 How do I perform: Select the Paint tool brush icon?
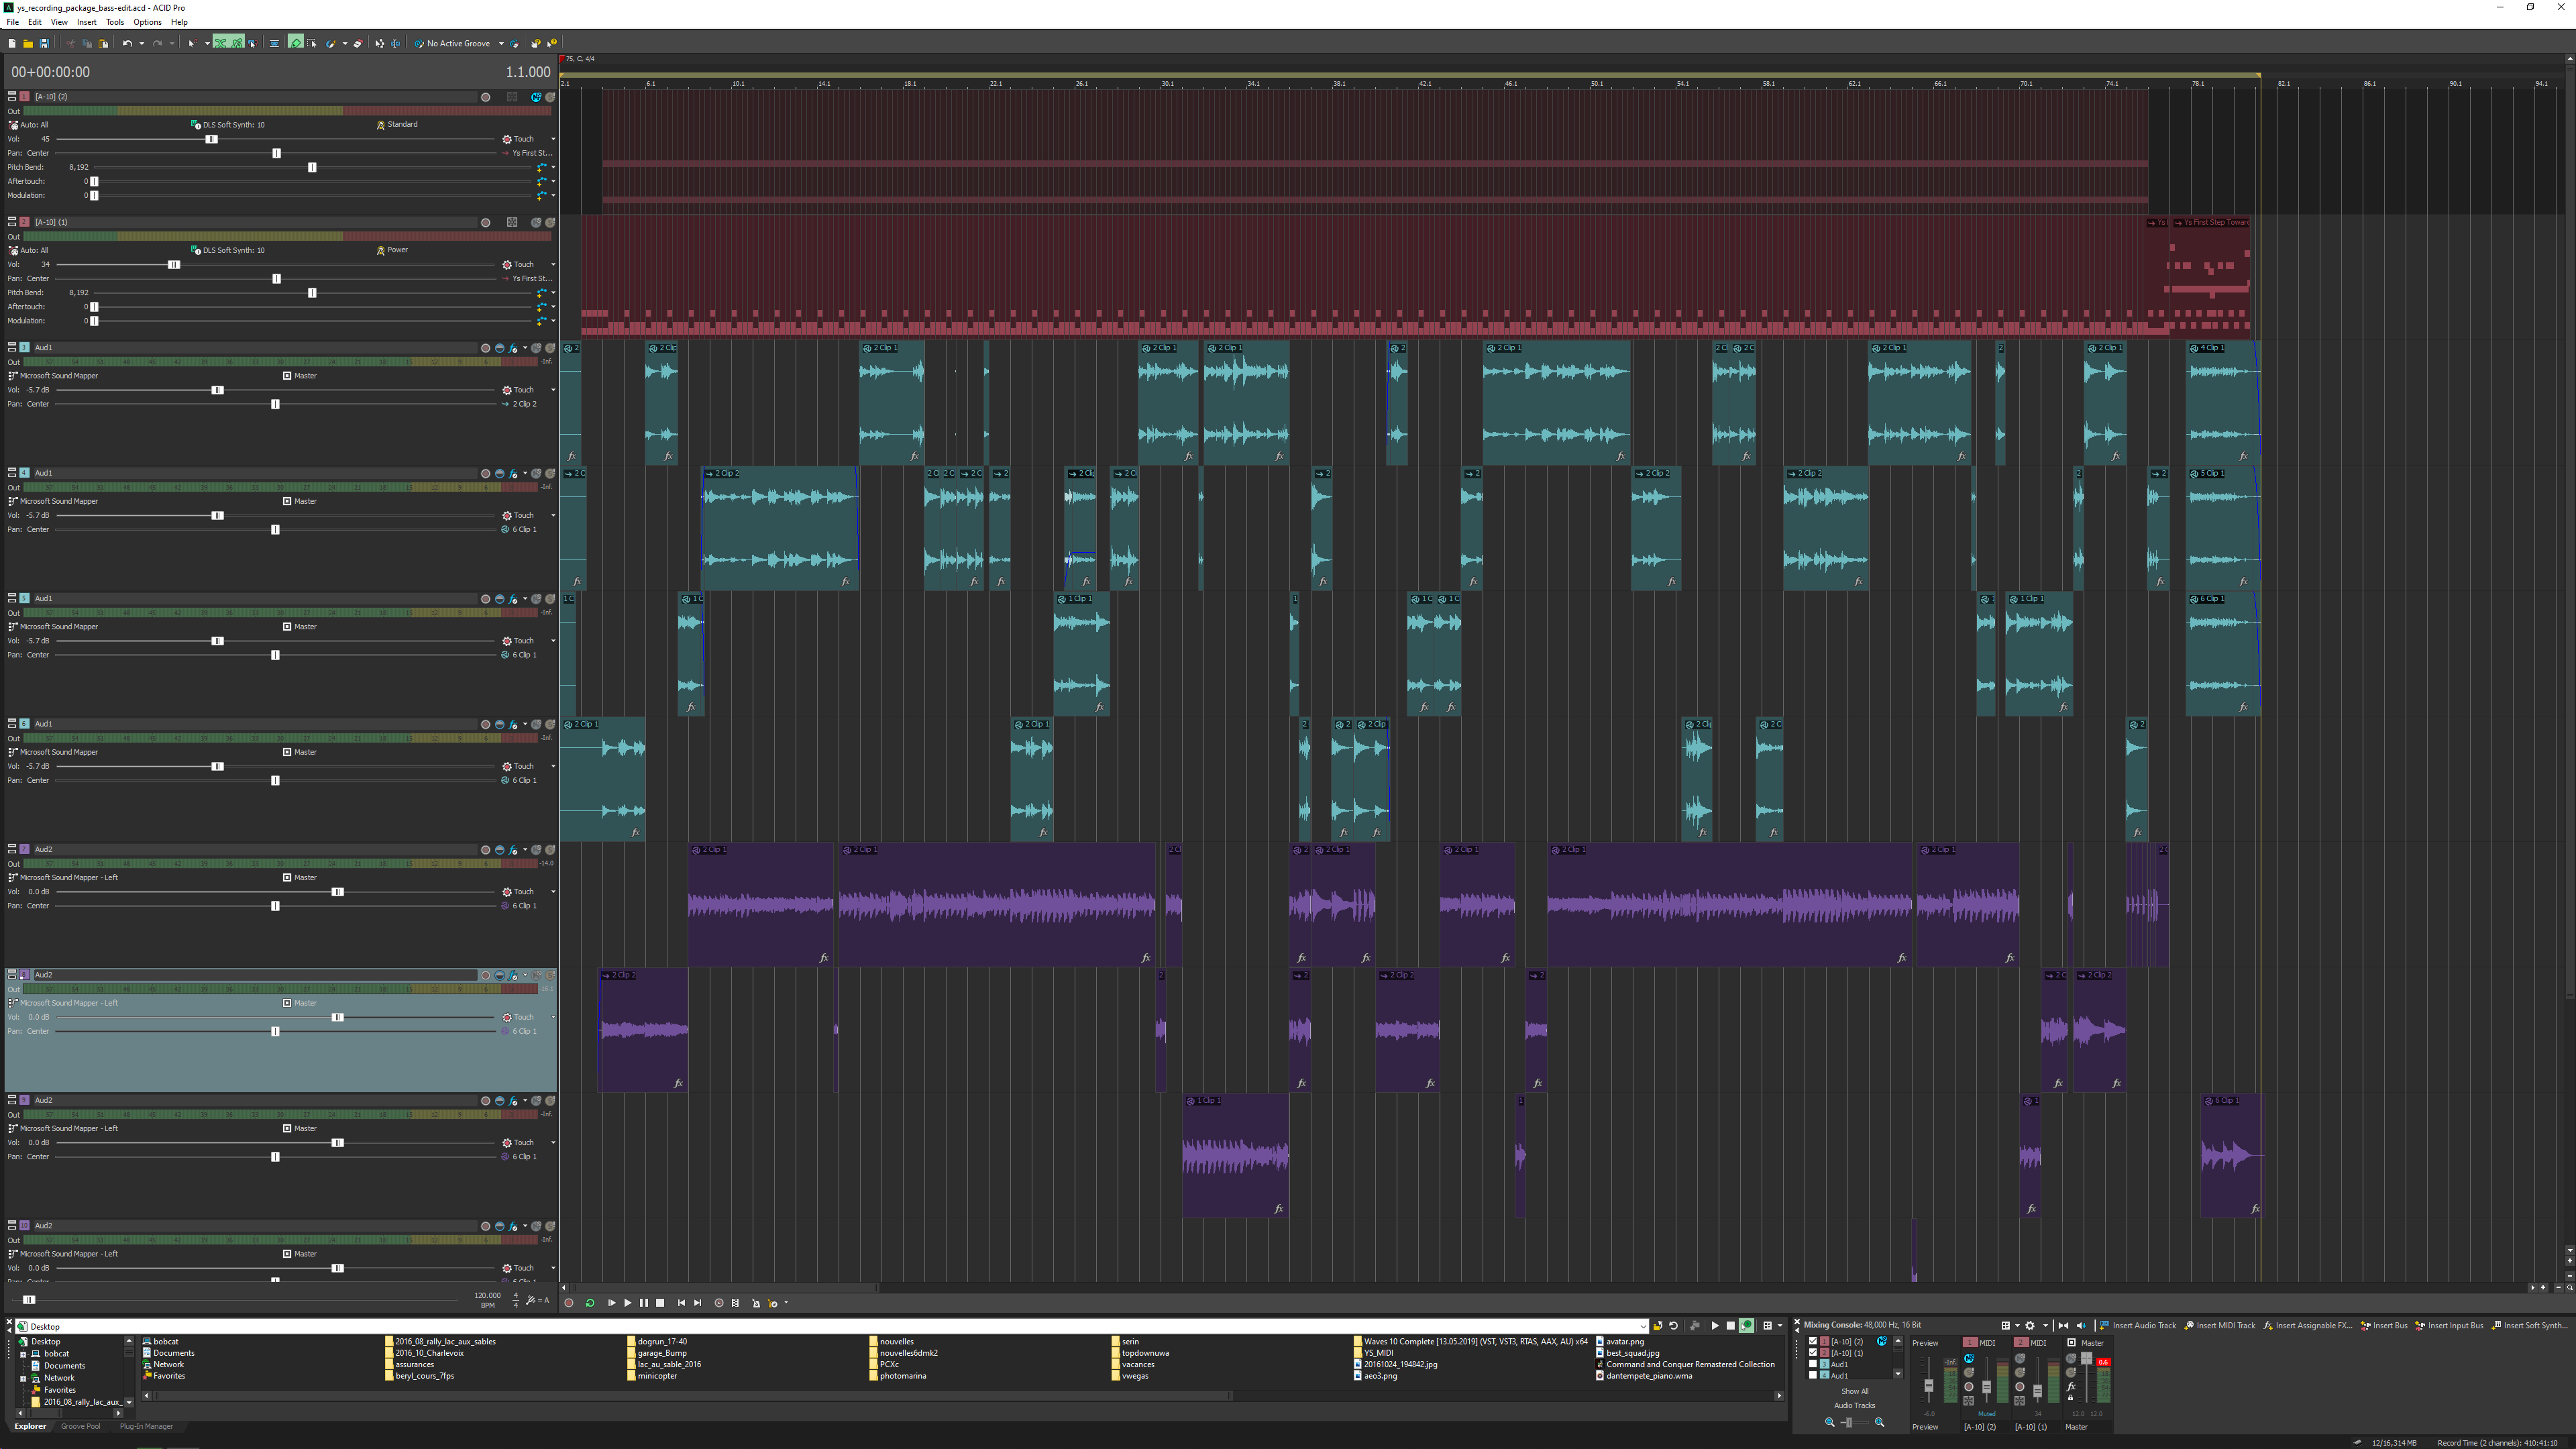pos(331,43)
